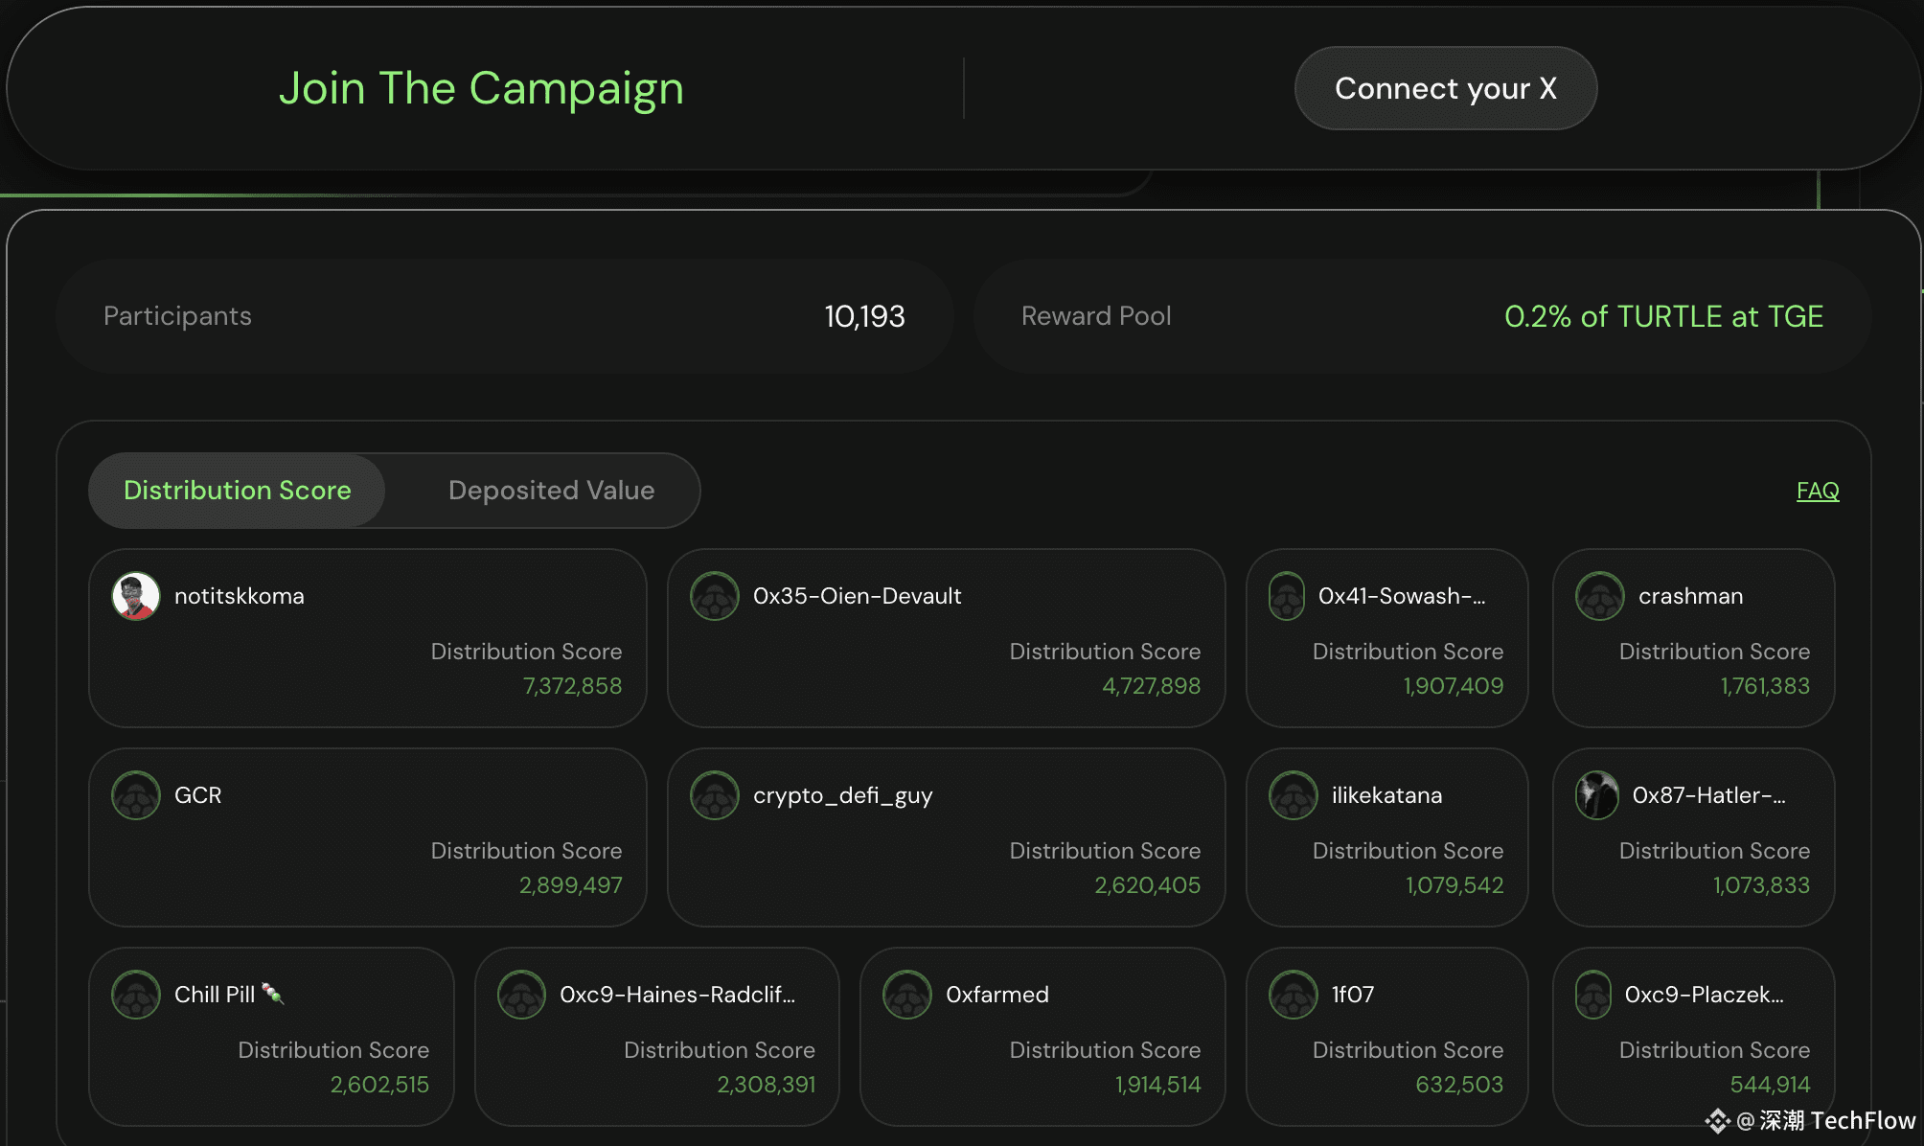Image resolution: width=1924 pixels, height=1146 pixels.
Task: Open the 0xc9-Placzek leaderboard card
Action: 1693,1037
